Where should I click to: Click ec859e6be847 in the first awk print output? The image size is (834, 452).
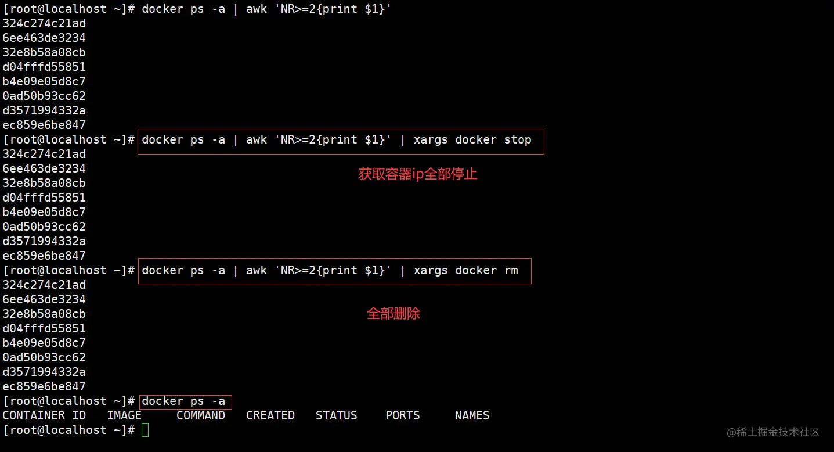click(44, 125)
